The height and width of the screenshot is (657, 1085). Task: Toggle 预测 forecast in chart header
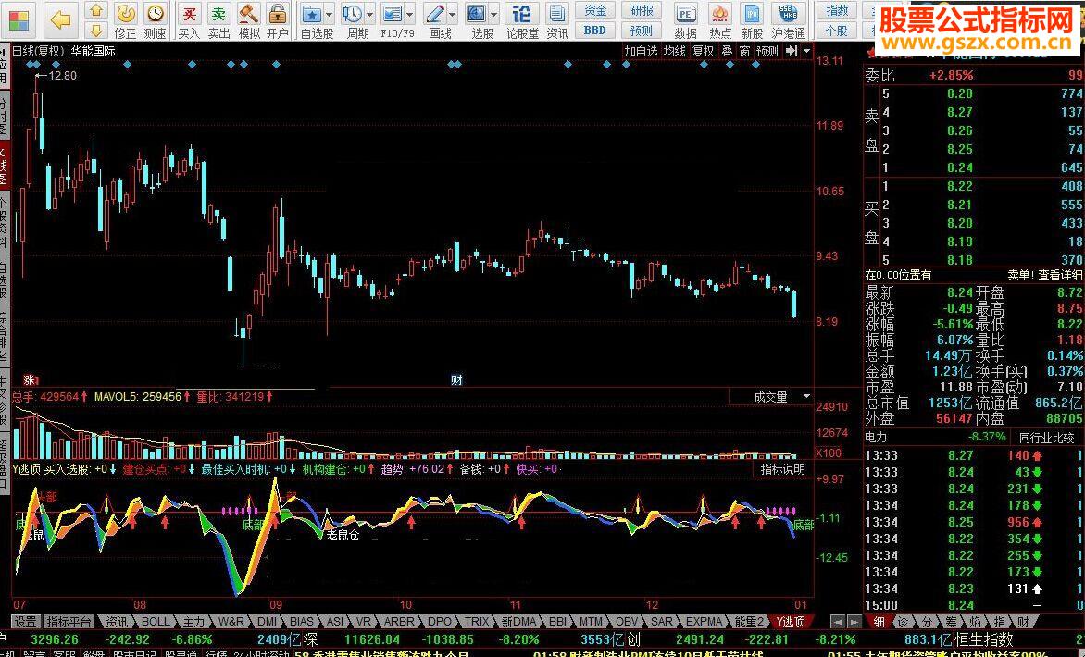click(767, 51)
